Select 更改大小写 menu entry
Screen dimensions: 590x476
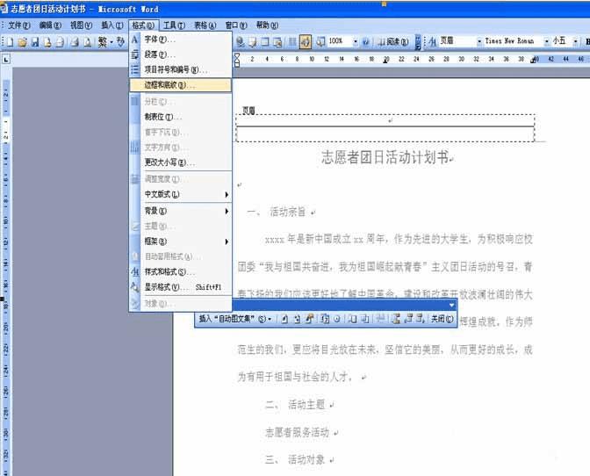point(181,162)
